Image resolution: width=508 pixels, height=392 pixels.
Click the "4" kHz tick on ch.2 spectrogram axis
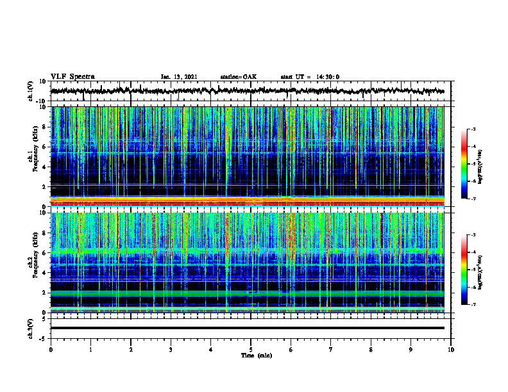[x=45, y=273]
